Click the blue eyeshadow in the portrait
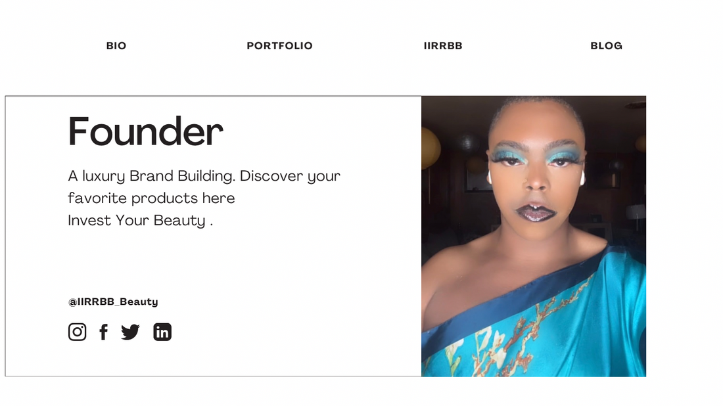Screen dimensions: 723x406 coord(508,153)
